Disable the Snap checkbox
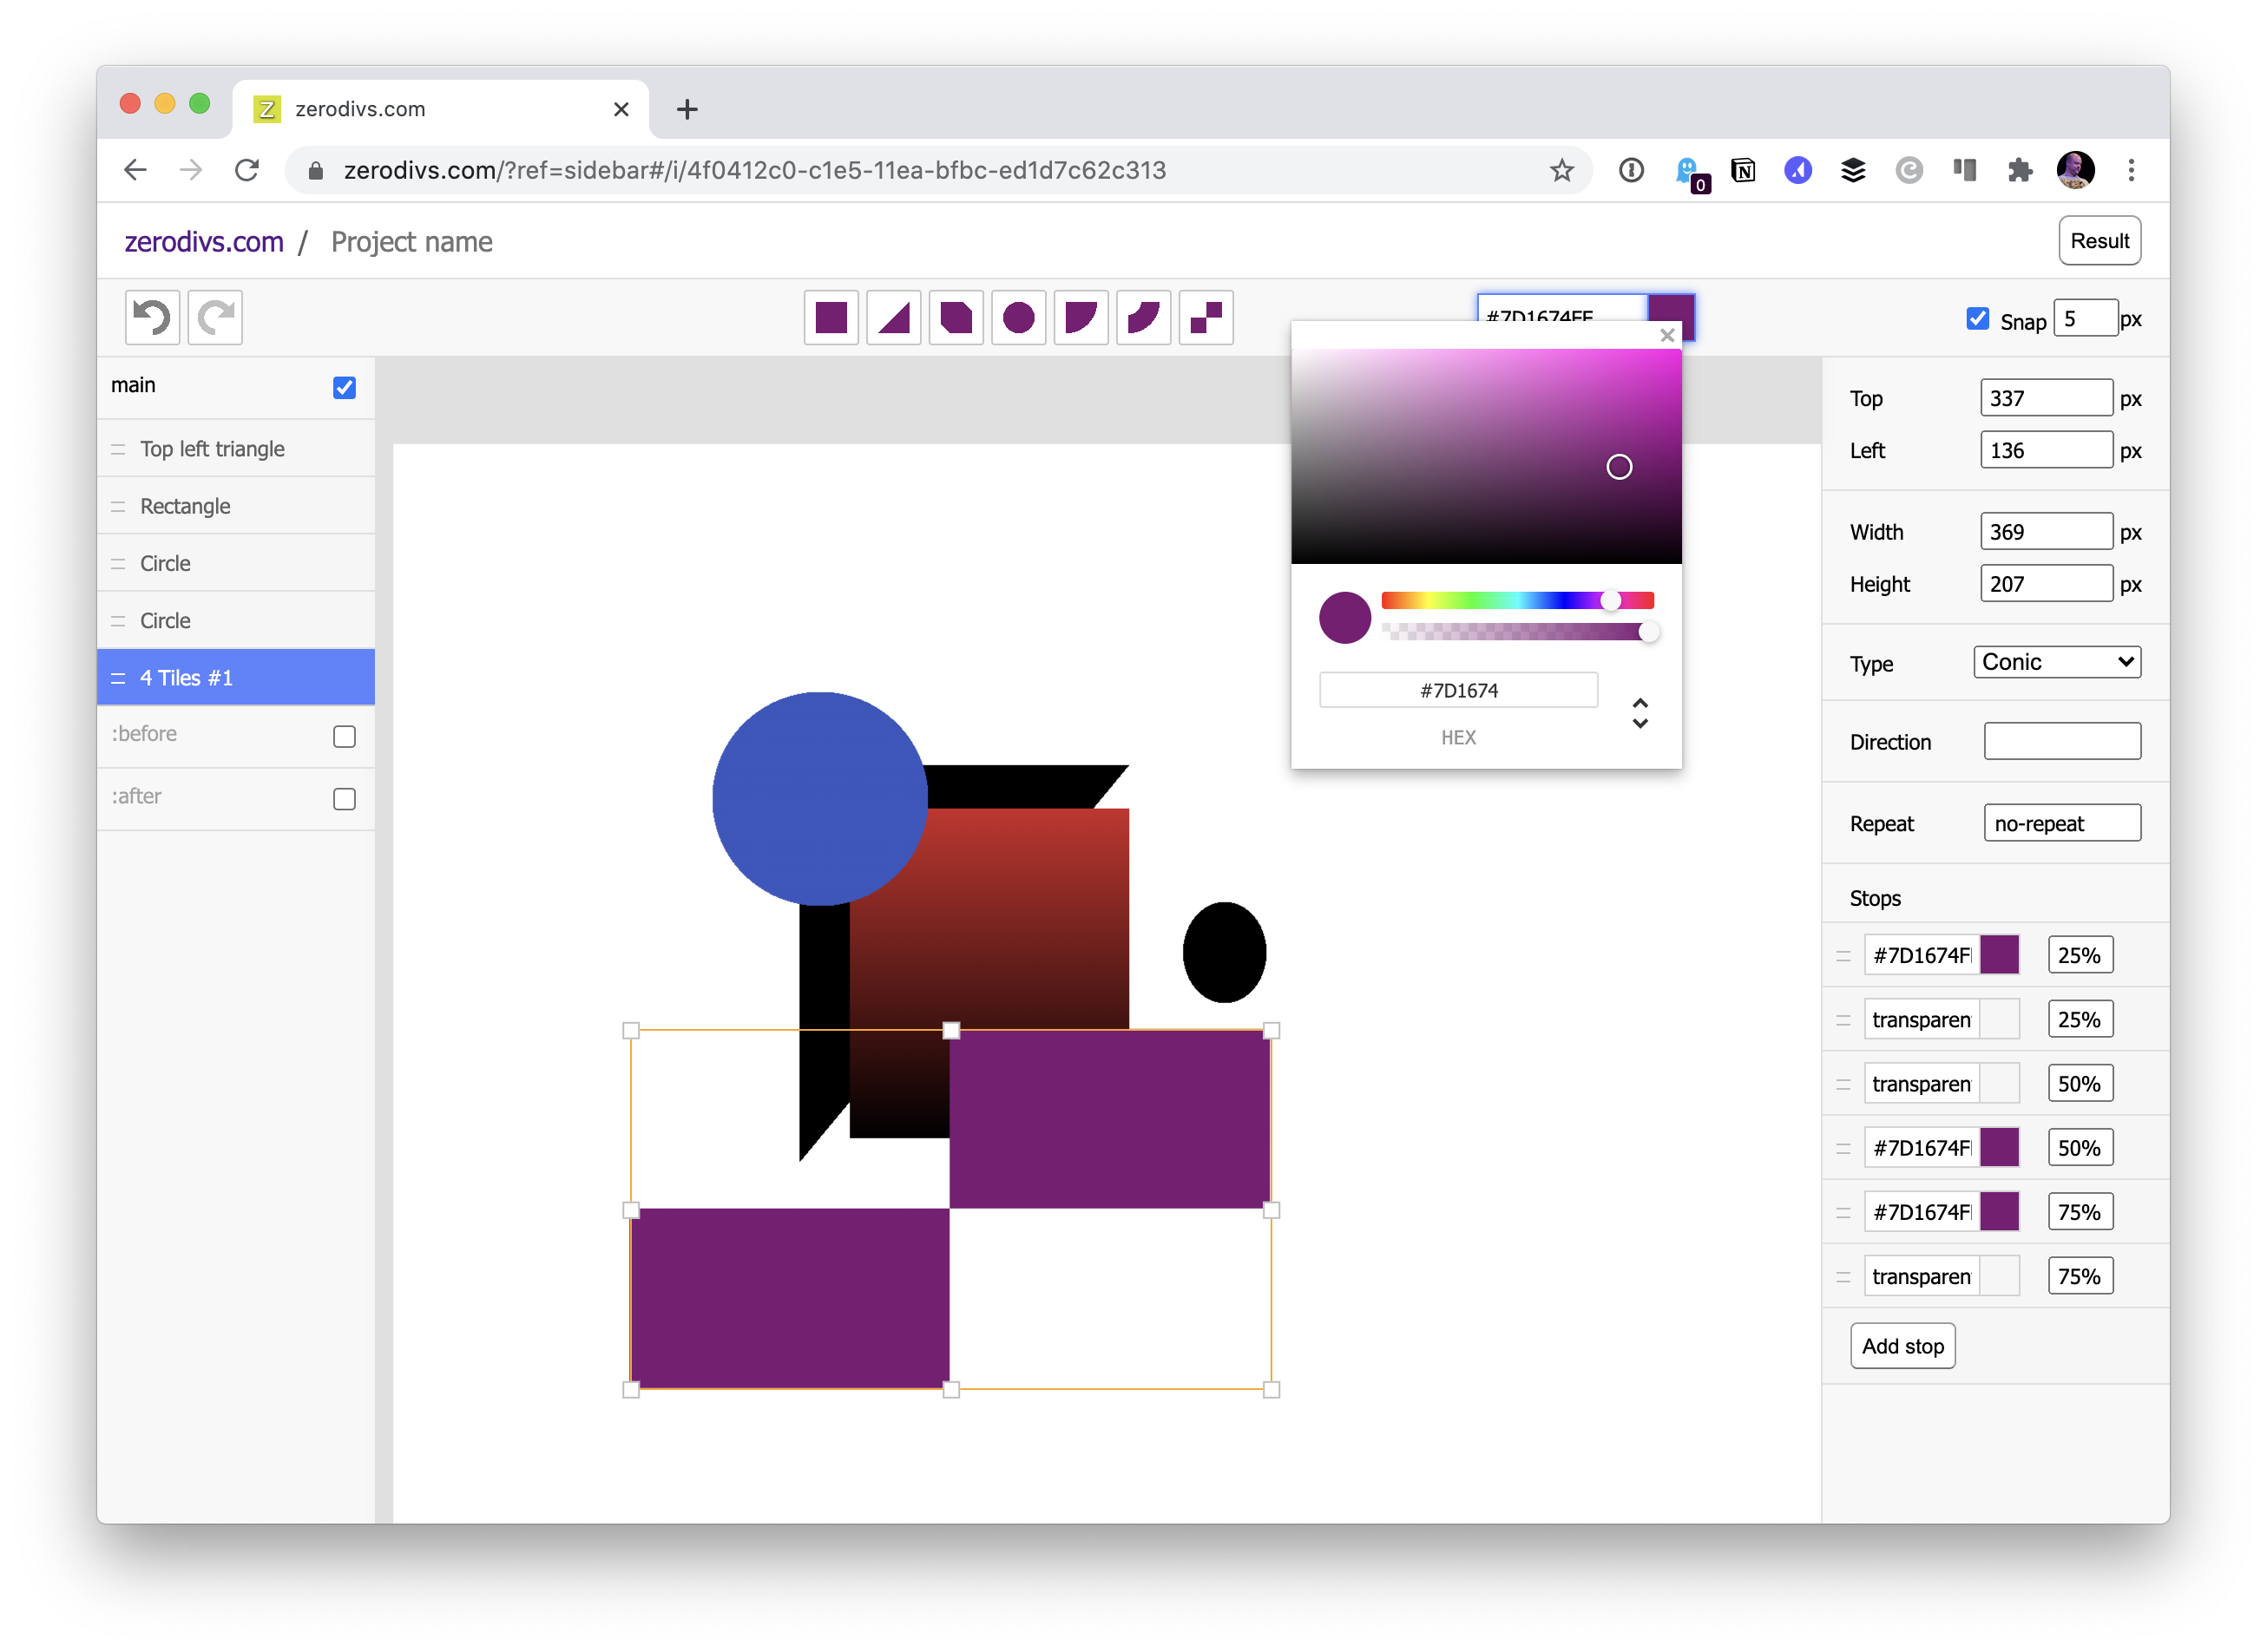Viewport: 2267px width, 1652px height. coord(1976,319)
